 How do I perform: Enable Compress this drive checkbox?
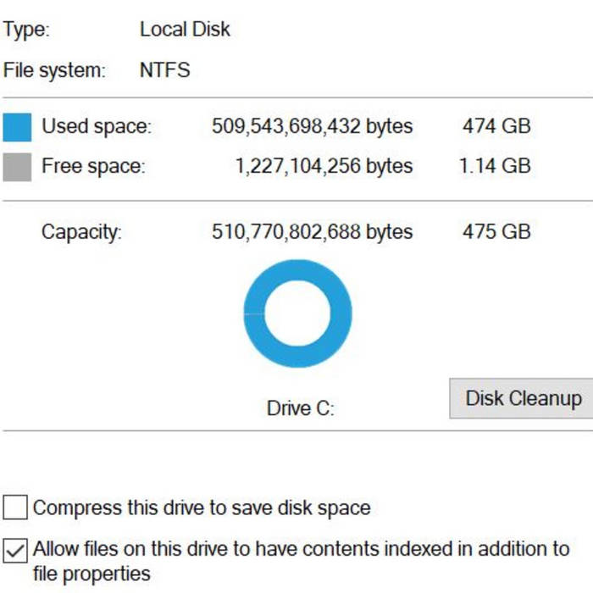coord(15,508)
